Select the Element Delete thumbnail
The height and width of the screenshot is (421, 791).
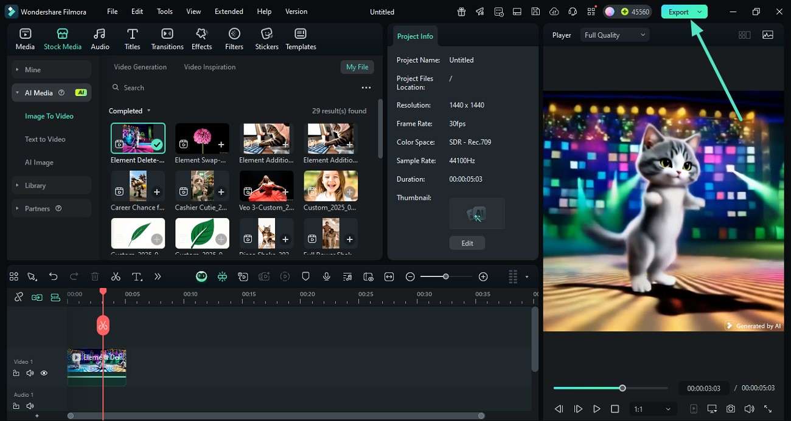pos(138,138)
